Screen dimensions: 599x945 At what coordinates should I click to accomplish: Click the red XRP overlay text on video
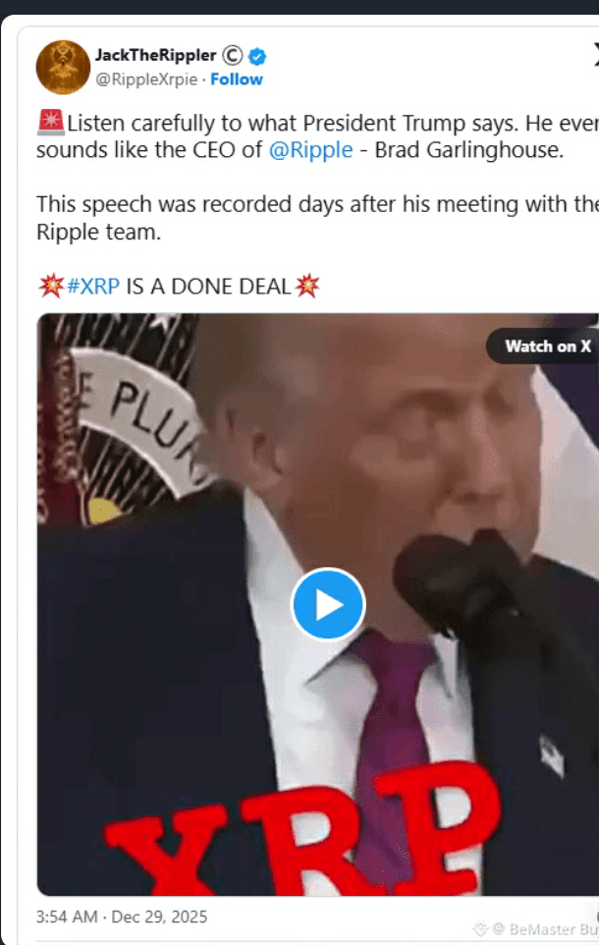[302, 832]
